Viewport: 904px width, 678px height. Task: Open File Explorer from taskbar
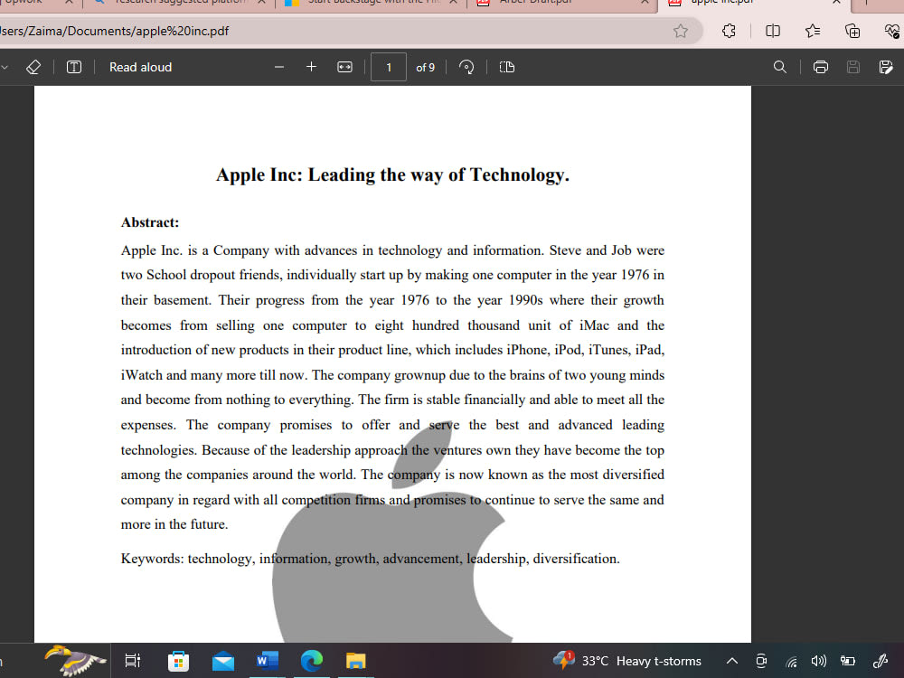[355, 661]
